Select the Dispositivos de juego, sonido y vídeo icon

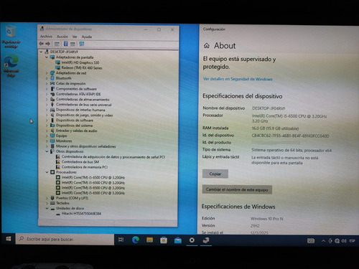52,115
